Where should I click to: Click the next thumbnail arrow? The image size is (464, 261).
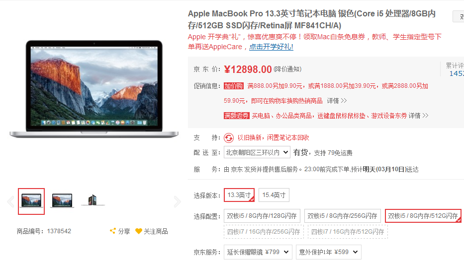(x=177, y=201)
